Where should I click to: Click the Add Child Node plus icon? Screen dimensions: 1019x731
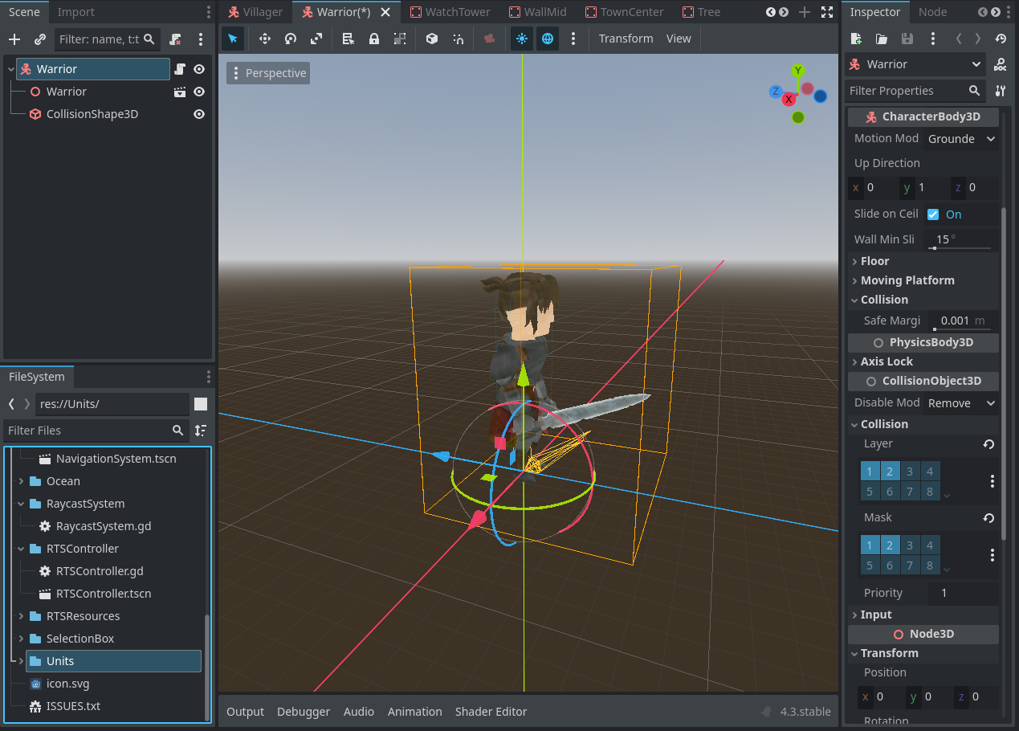coord(14,39)
